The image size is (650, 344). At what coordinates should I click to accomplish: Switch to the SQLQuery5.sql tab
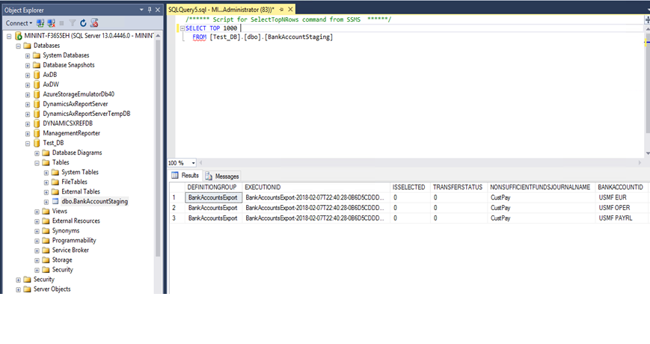pyautogui.click(x=221, y=10)
